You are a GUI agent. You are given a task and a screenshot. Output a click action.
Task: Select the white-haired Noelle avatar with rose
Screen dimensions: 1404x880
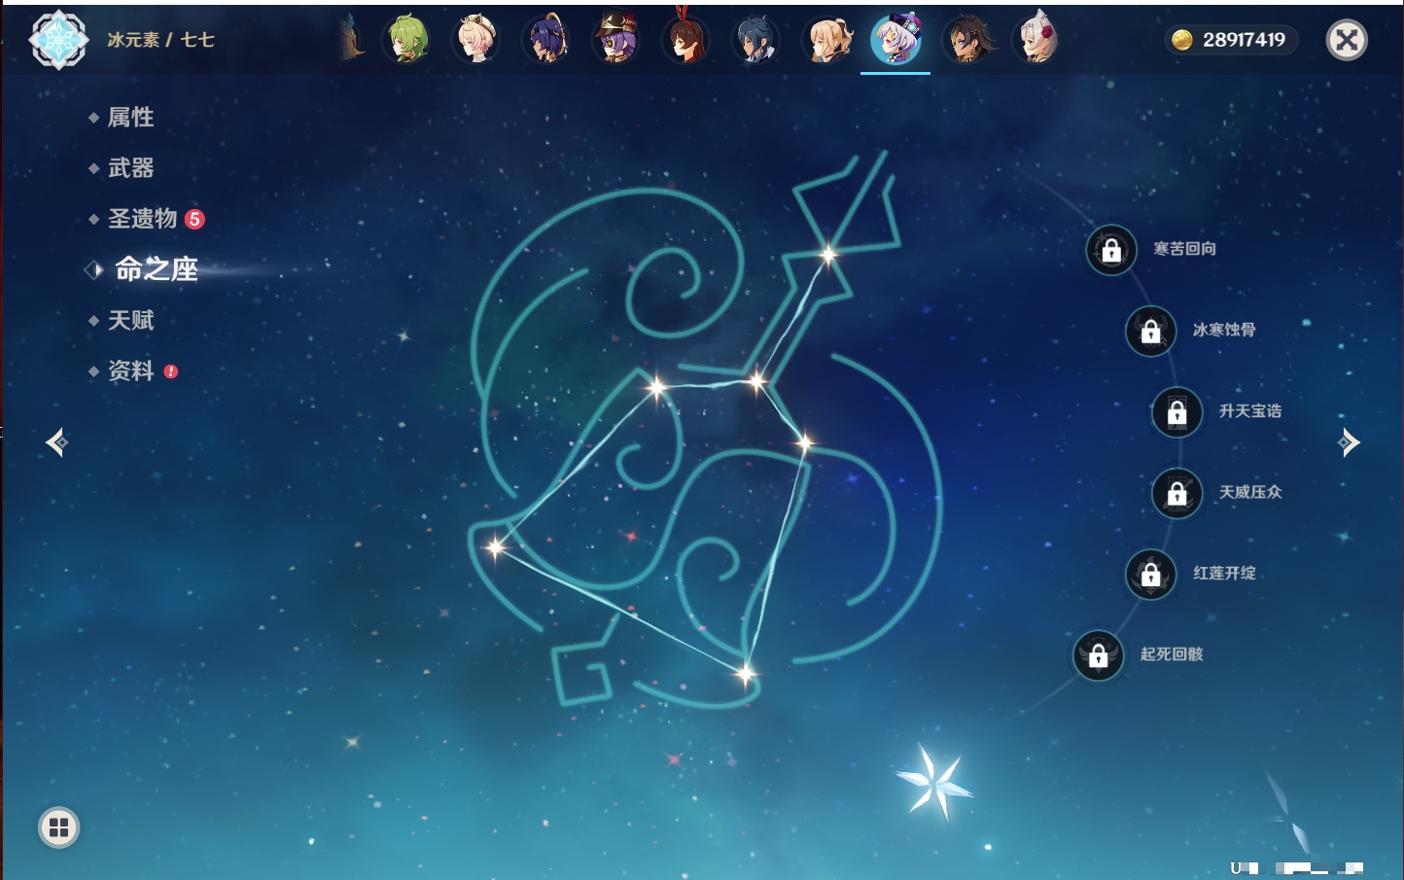point(1036,40)
